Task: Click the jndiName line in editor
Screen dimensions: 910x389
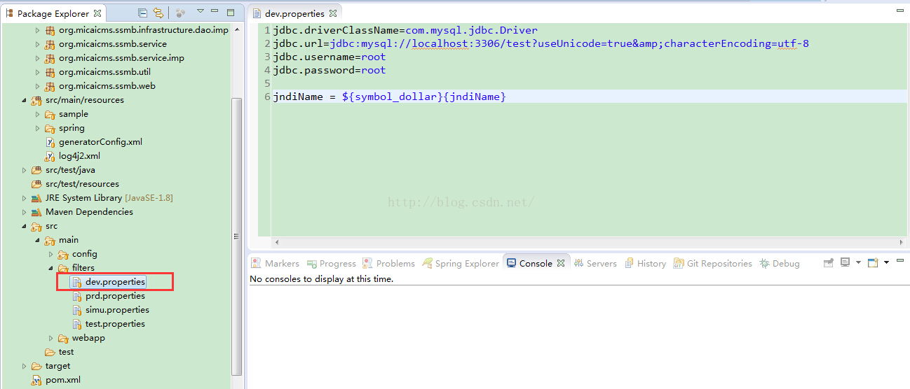Action: pyautogui.click(x=390, y=97)
